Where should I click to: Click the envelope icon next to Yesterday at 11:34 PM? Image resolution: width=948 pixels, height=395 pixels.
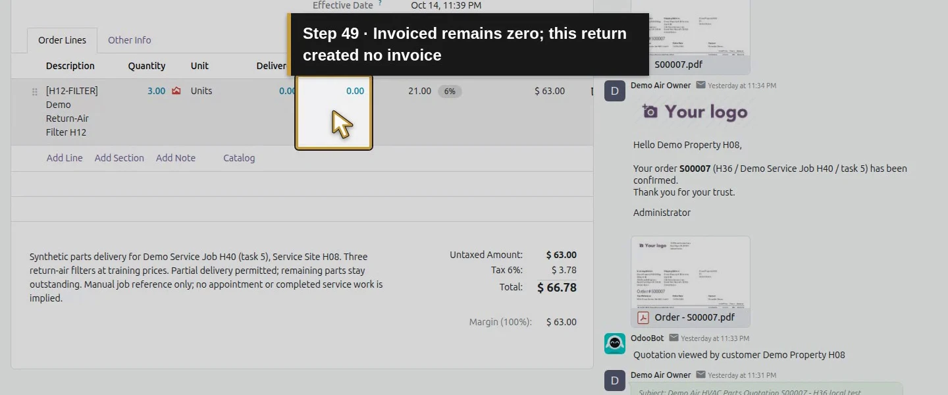click(700, 85)
